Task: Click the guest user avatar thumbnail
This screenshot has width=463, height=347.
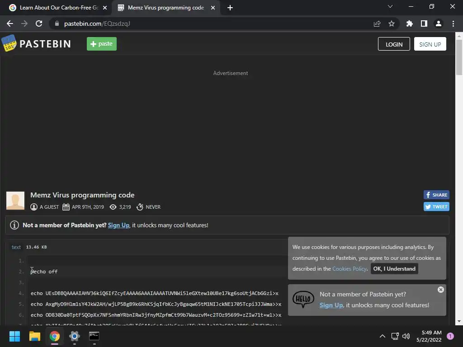Action: tap(15, 201)
